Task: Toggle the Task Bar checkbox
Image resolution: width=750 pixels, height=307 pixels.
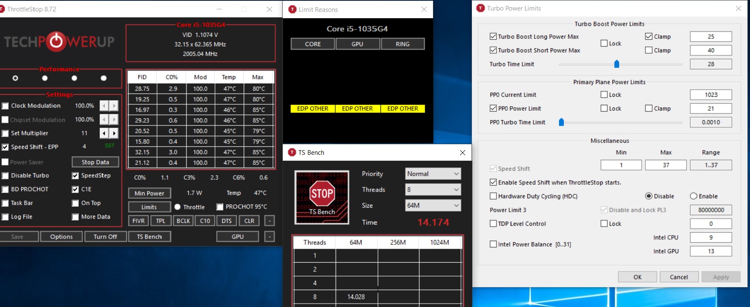Action: pos(5,203)
